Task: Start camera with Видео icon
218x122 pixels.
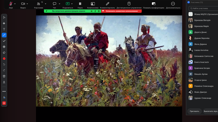Action: 23,4
